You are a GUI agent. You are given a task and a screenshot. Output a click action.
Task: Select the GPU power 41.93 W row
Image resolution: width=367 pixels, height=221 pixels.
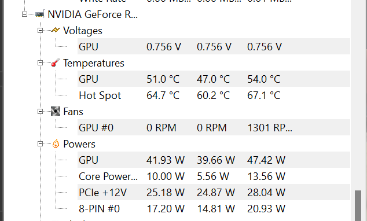pyautogui.click(x=214, y=160)
